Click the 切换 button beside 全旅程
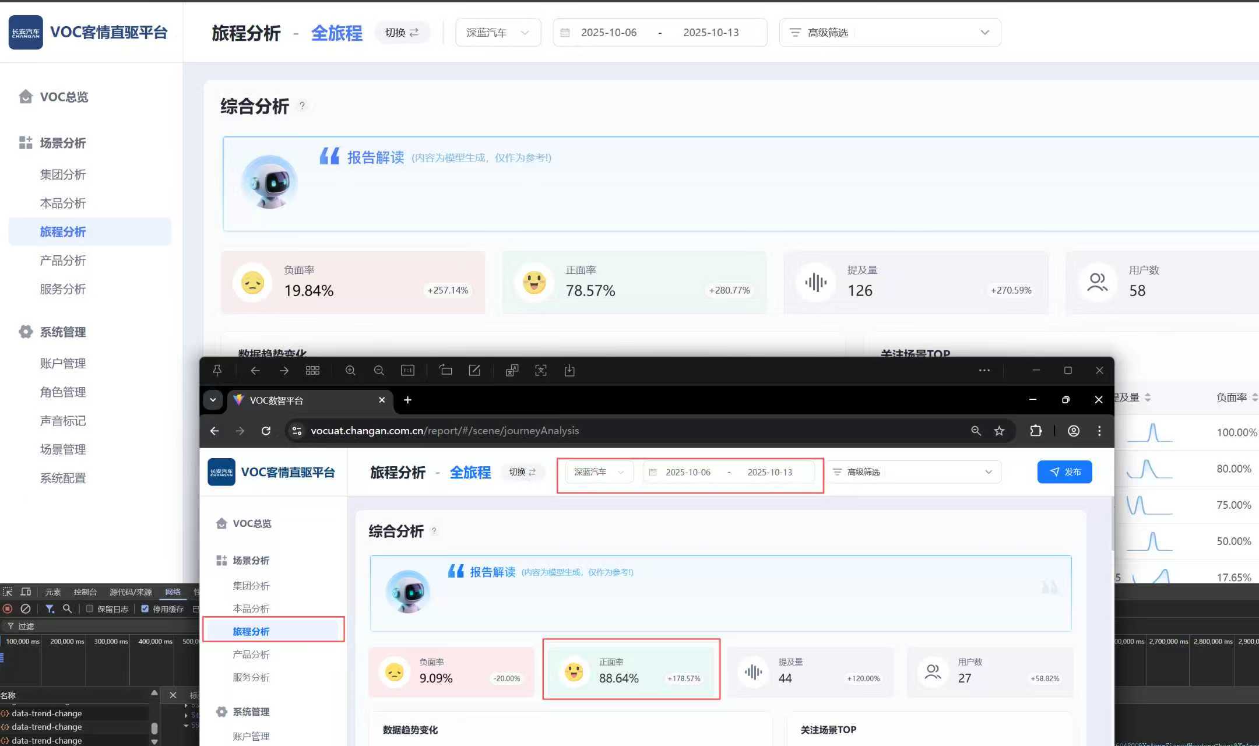Screen dimensions: 1259x746 pyautogui.click(x=402, y=33)
